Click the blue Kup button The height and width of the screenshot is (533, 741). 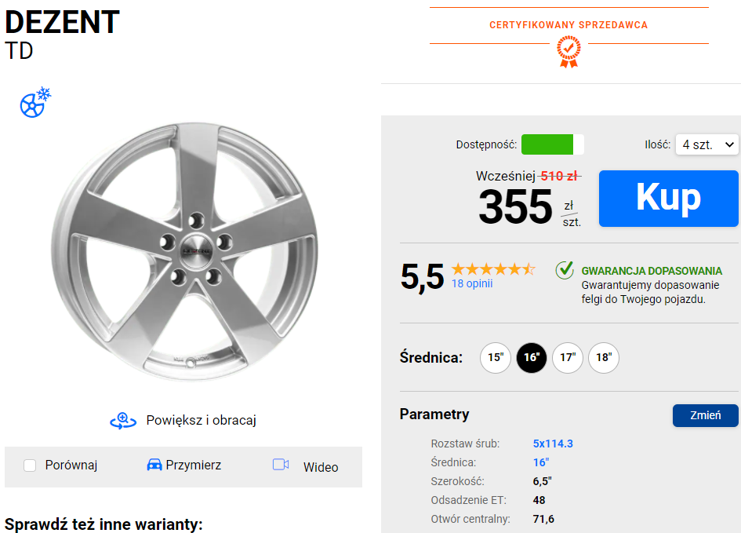pyautogui.click(x=668, y=199)
